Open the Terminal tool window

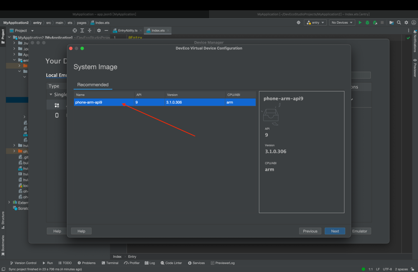coord(110,263)
